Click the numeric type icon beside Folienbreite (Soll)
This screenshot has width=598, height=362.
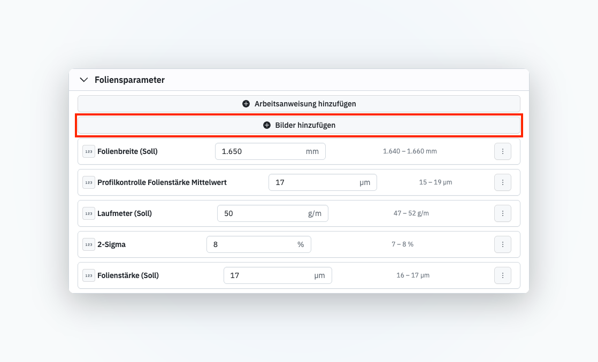pos(89,151)
